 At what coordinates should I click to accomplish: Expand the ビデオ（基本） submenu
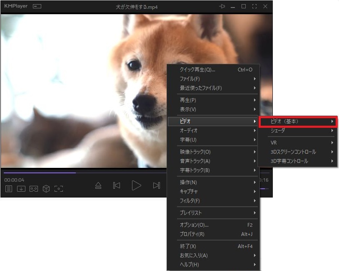tap(297, 122)
